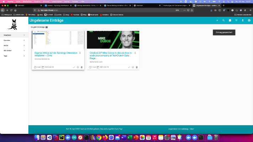Delete the Mike Duboe article with trash icon
The height and width of the screenshot is (142, 253).
(x=137, y=67)
